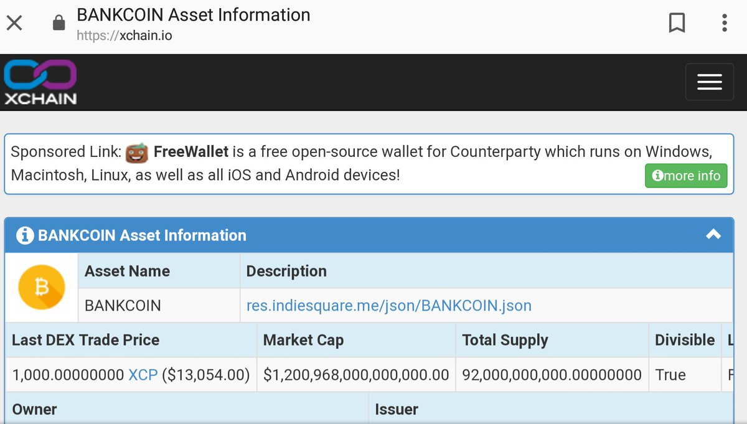The width and height of the screenshot is (747, 424).
Task: Tap the secure padlock icon
Action: pyautogui.click(x=59, y=24)
